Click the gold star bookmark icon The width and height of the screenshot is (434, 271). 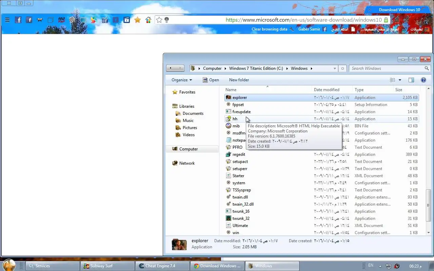tap(137, 20)
